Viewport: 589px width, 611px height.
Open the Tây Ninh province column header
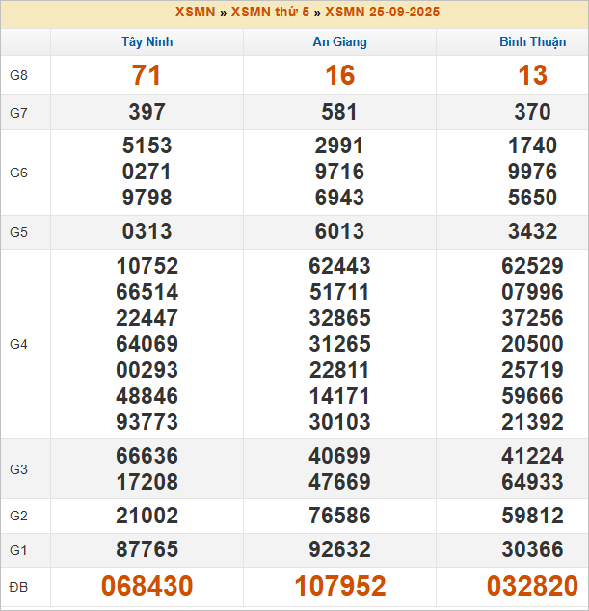(x=147, y=42)
